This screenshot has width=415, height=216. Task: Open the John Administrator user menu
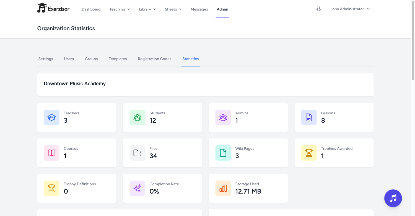pyautogui.click(x=350, y=9)
